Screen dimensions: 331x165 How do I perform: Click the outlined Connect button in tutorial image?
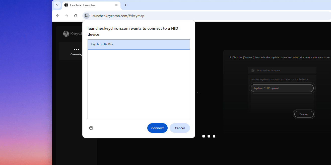coord(304,114)
